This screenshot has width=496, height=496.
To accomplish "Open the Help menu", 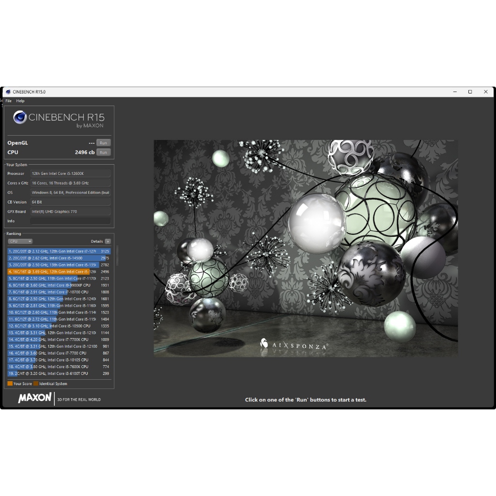I will click(20, 101).
